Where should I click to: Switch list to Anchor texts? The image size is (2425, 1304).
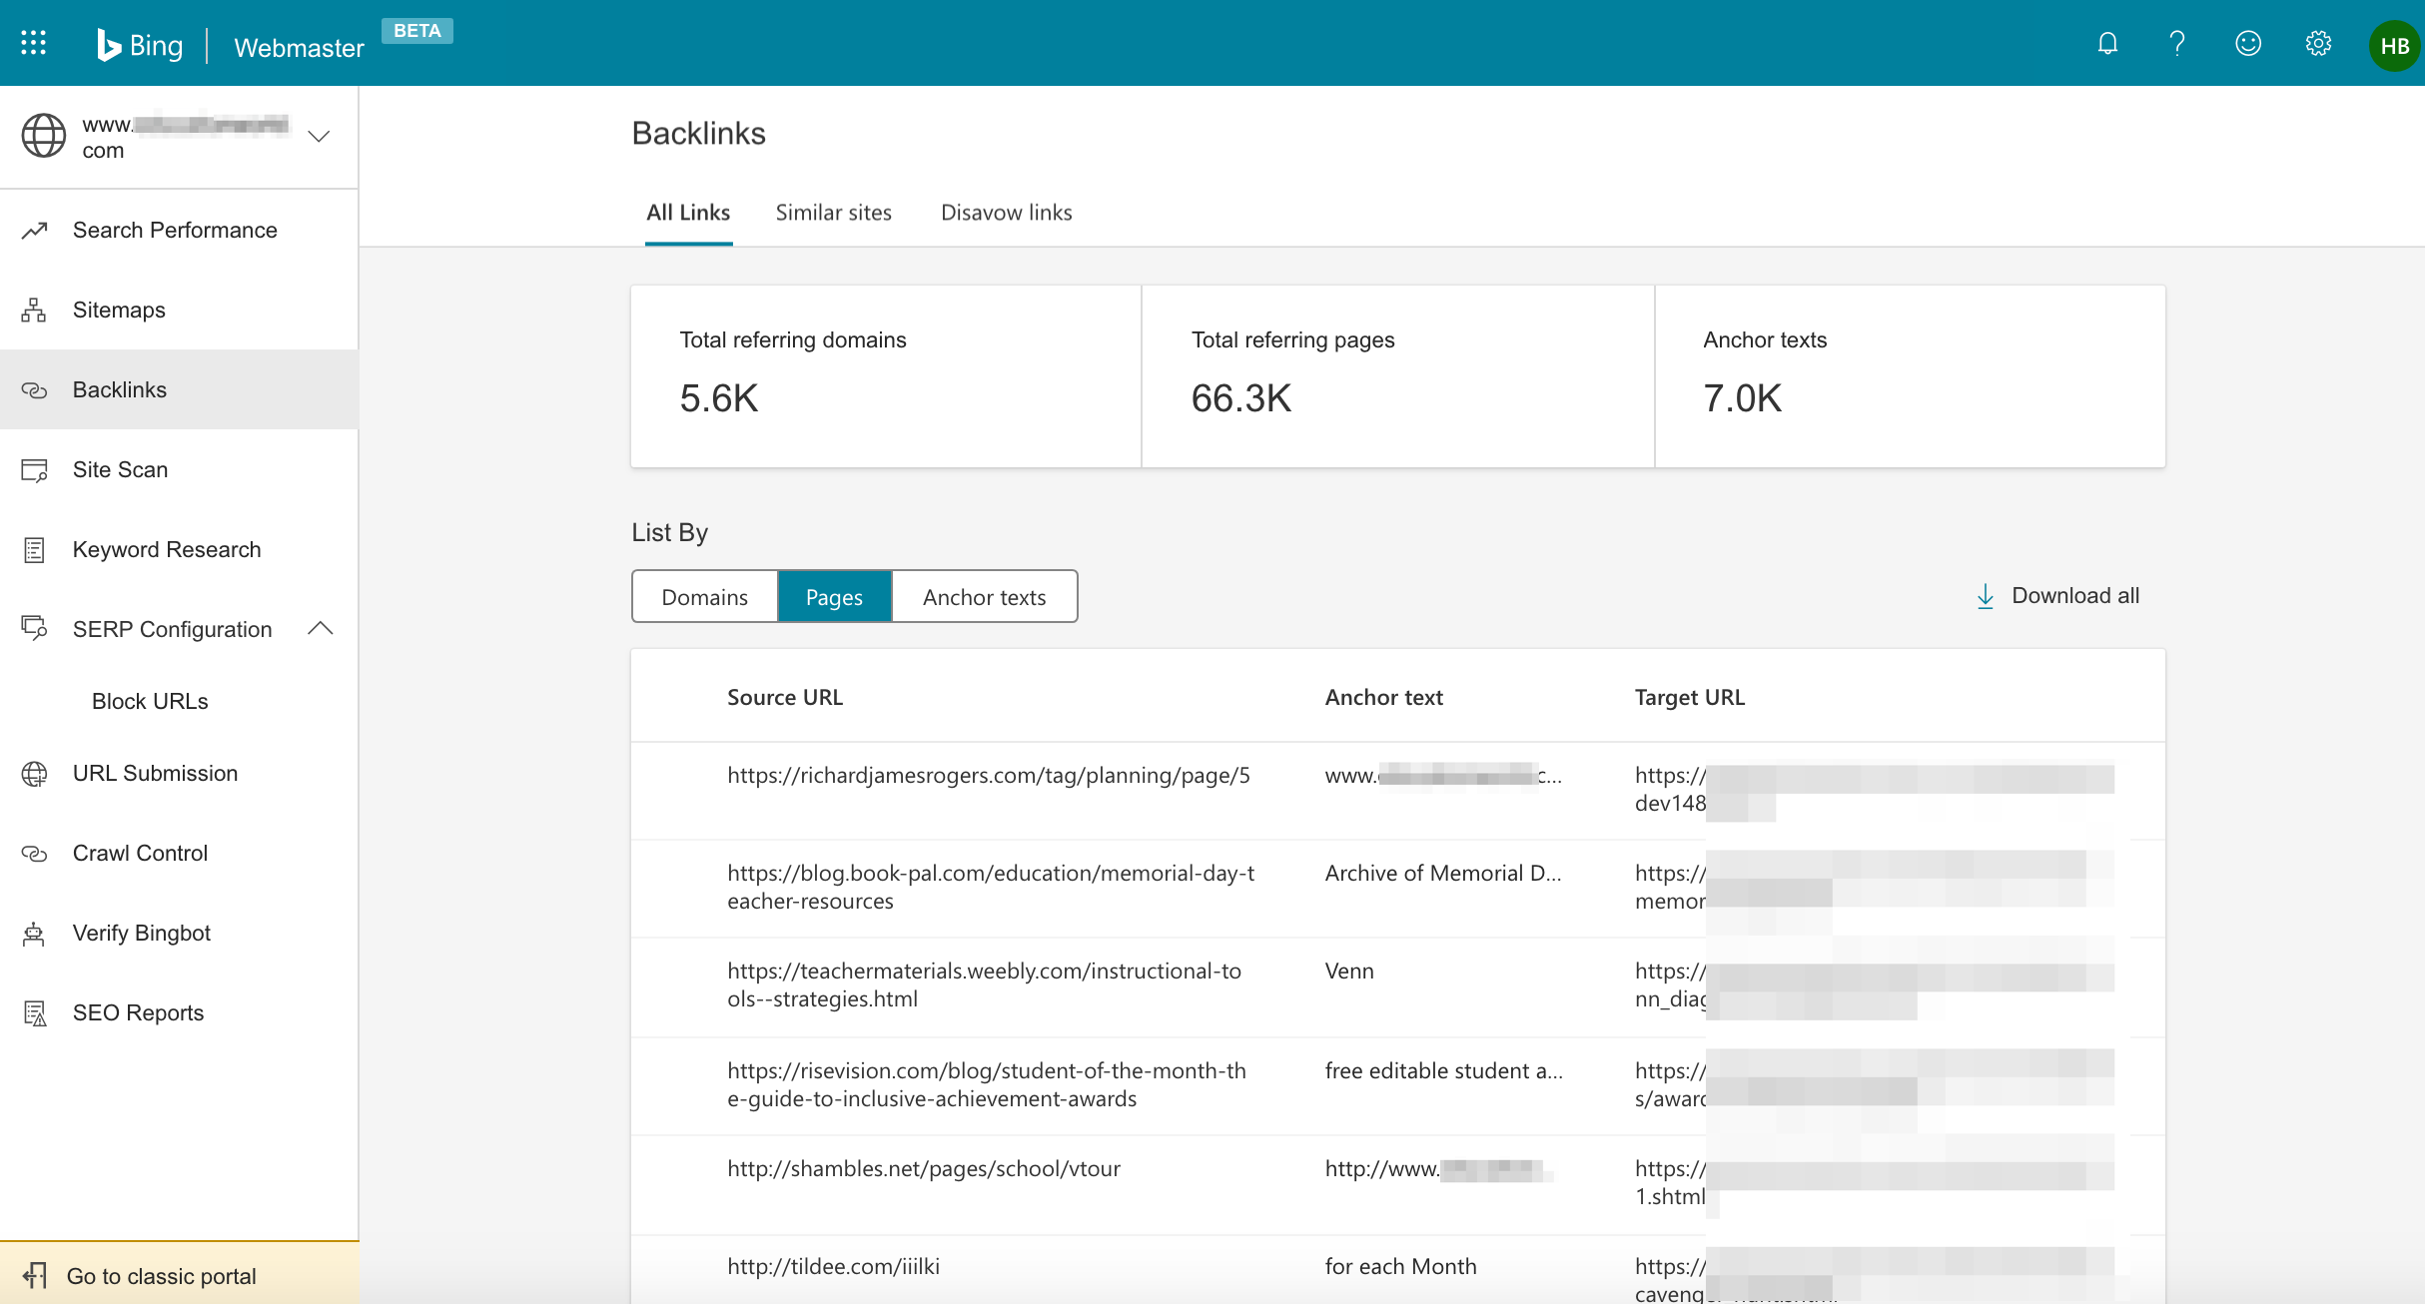pyautogui.click(x=984, y=597)
